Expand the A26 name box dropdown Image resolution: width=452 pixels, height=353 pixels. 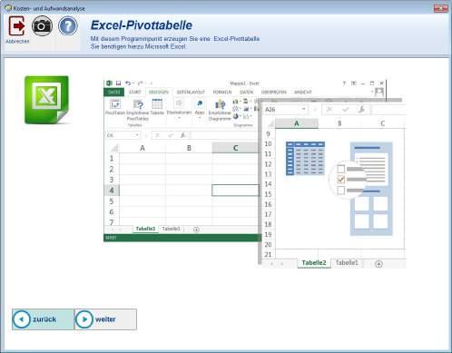click(x=303, y=109)
